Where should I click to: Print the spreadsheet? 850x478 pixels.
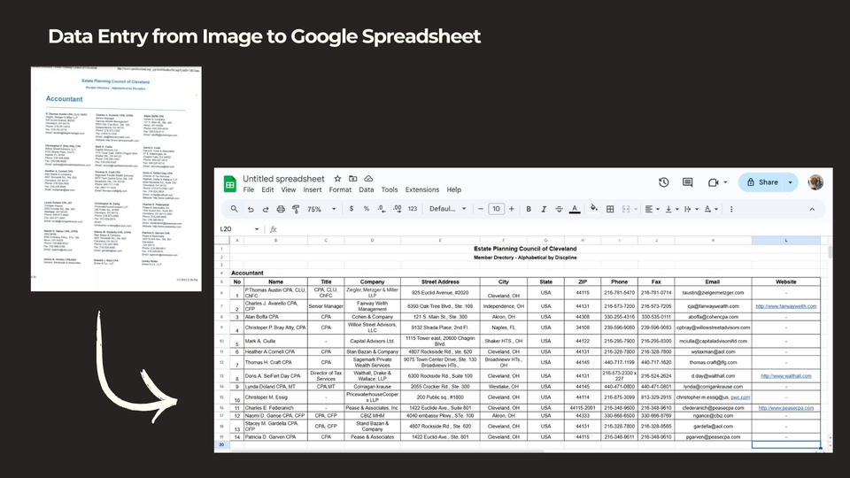281,209
